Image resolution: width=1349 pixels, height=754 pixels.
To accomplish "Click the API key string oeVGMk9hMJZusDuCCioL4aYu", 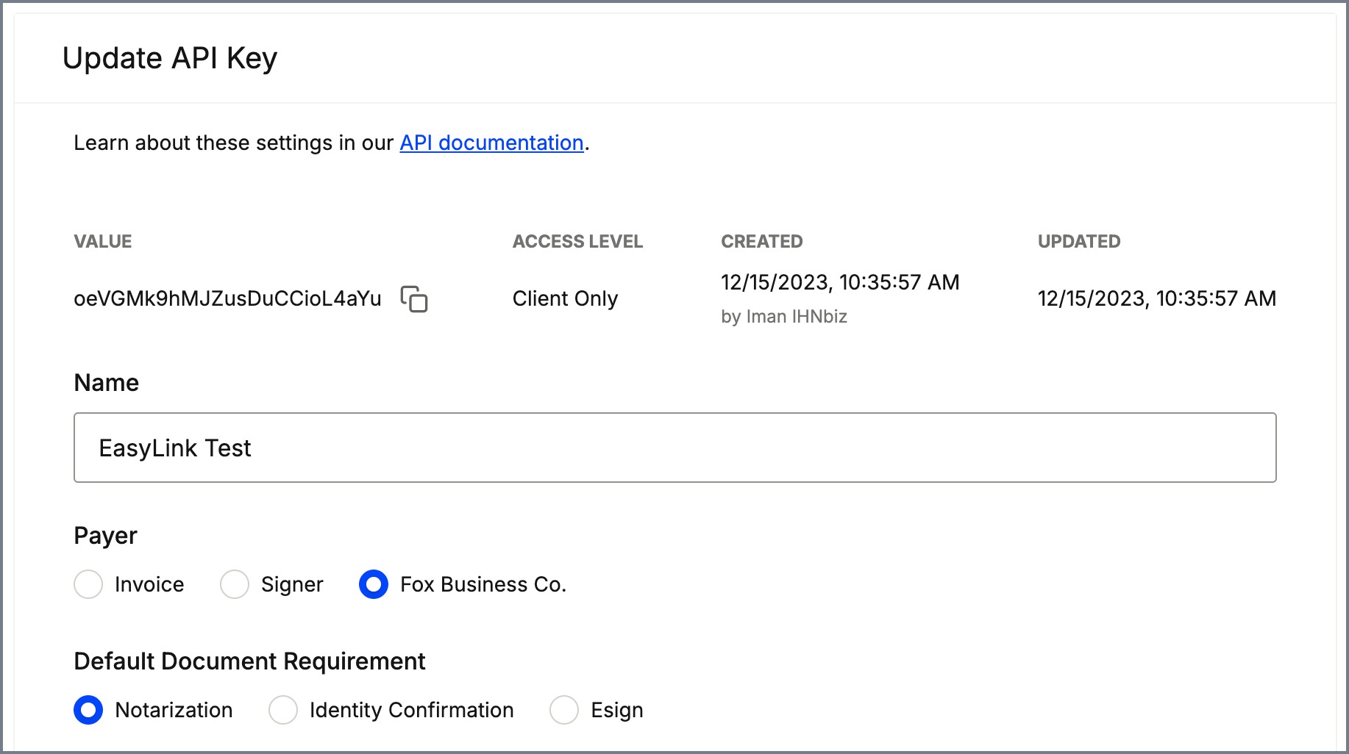I will coord(227,299).
